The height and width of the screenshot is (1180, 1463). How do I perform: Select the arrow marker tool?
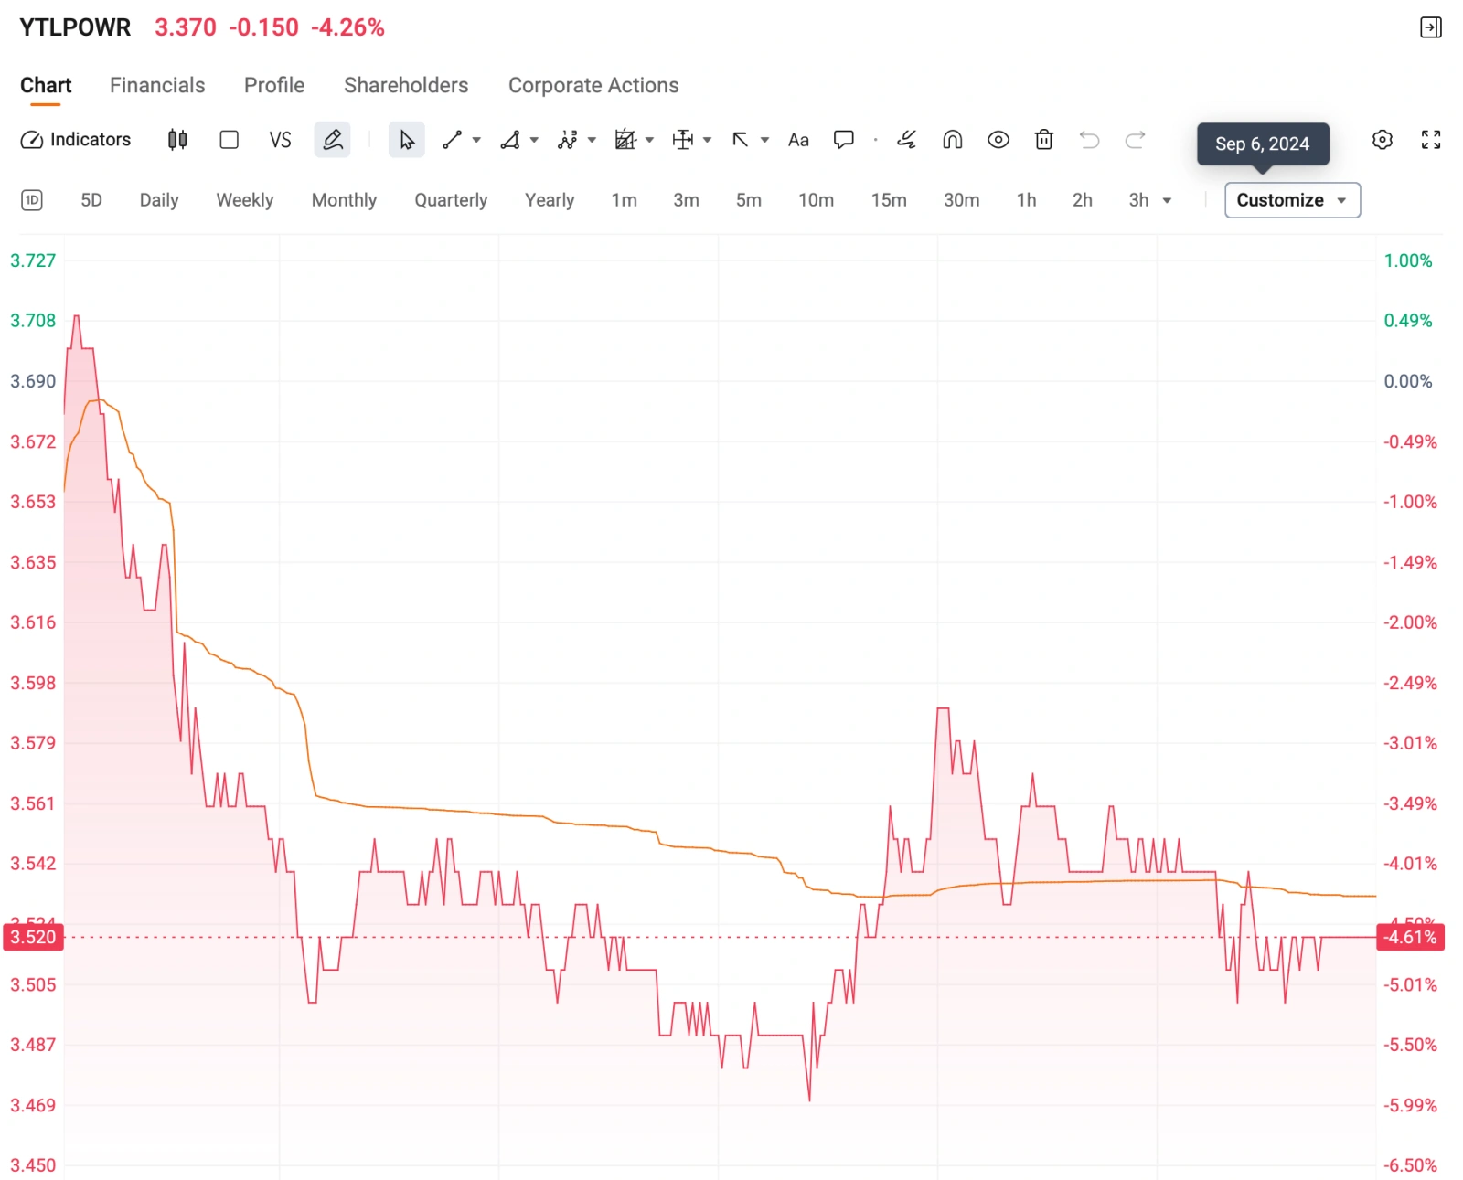(741, 140)
